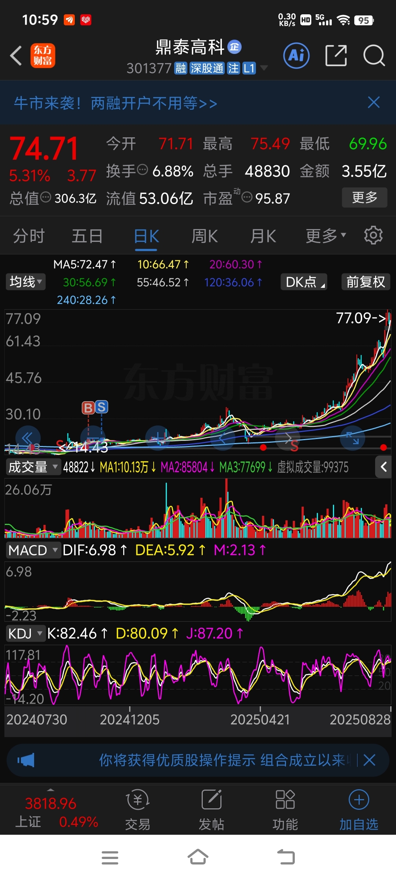The width and height of the screenshot is (396, 881).
Task: Open the 发帖 post button
Action: (212, 811)
